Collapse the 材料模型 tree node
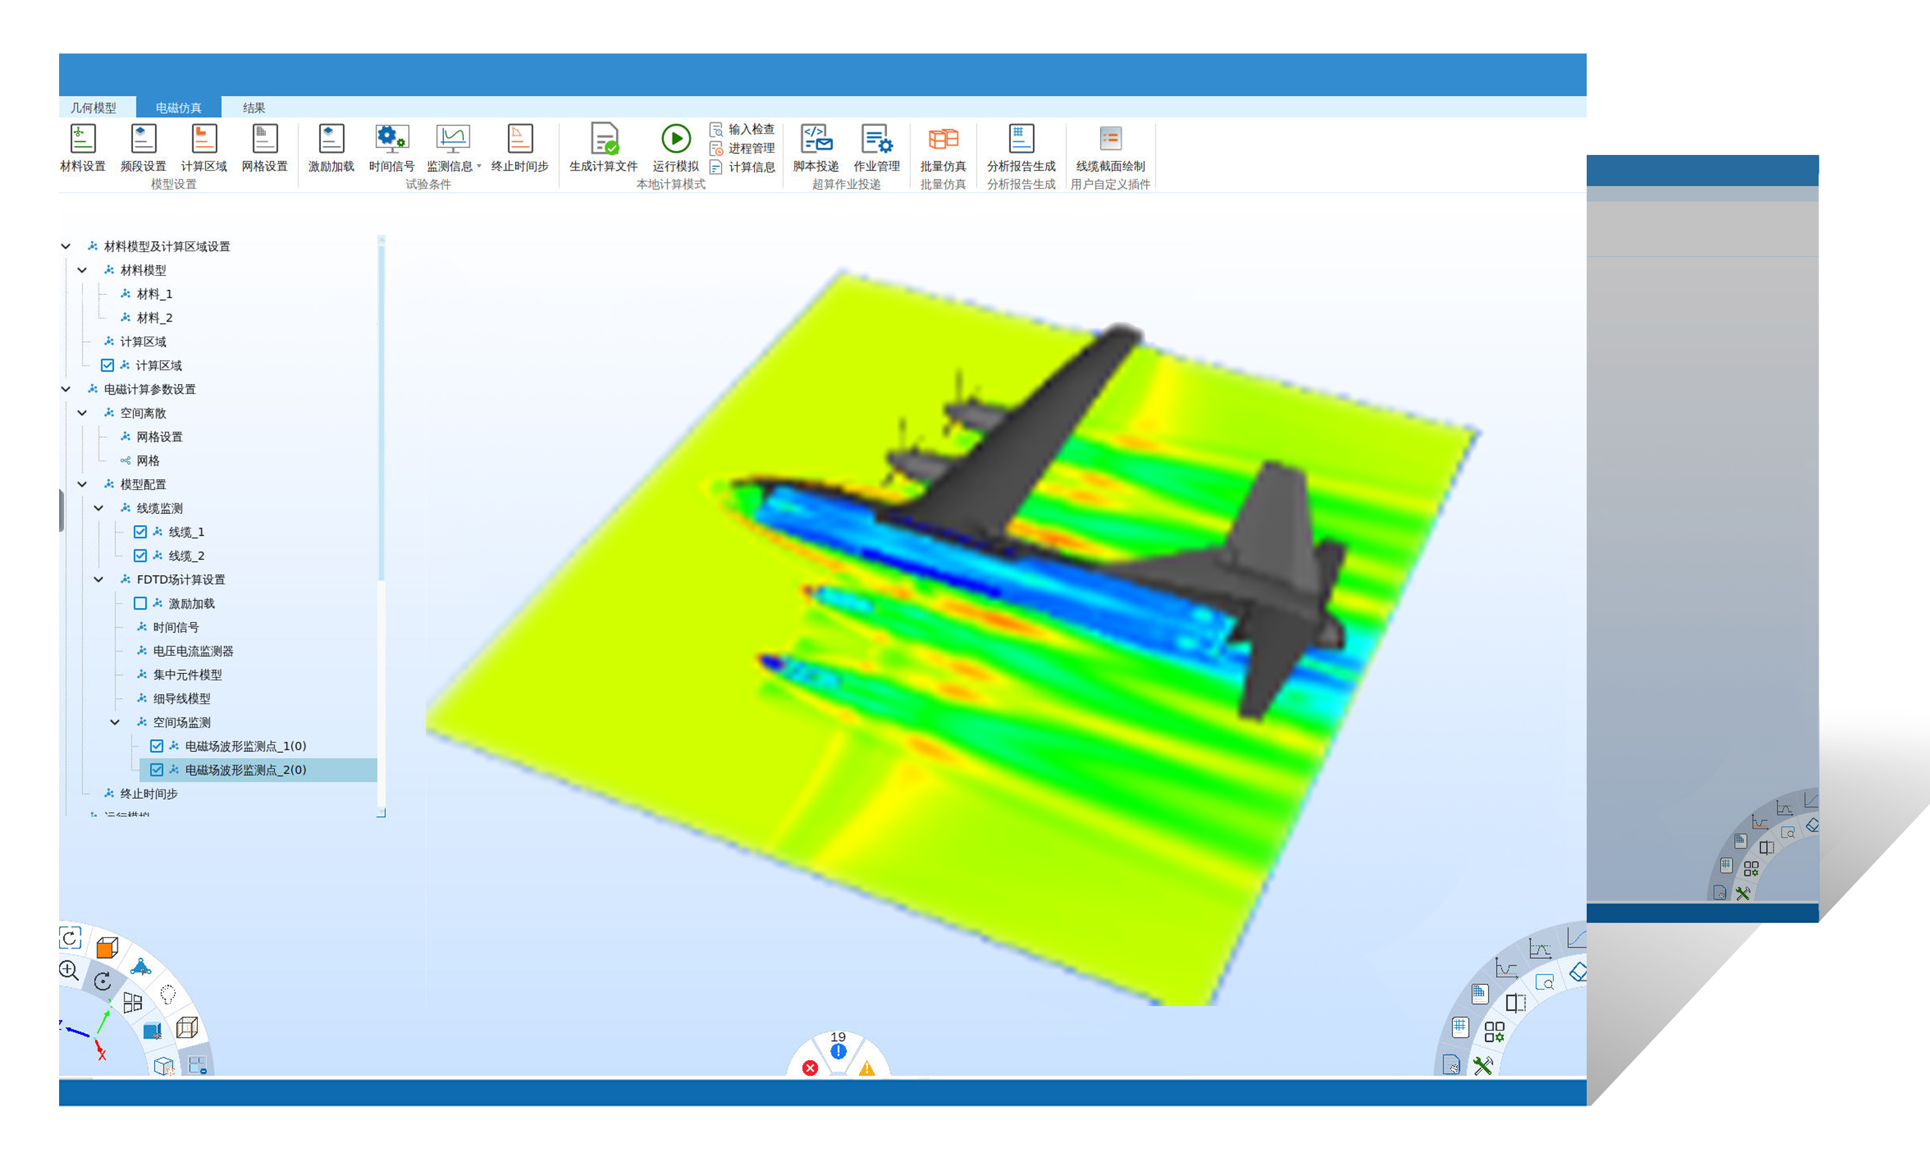Viewport: 1930px width, 1166px height. [82, 270]
